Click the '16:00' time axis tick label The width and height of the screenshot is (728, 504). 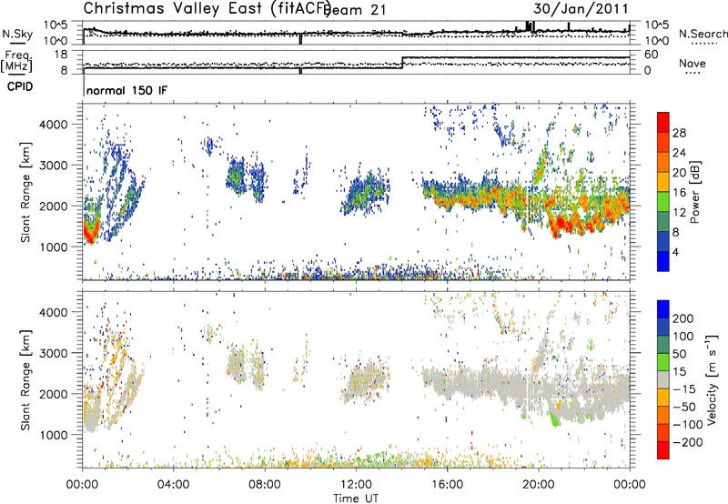point(448,485)
